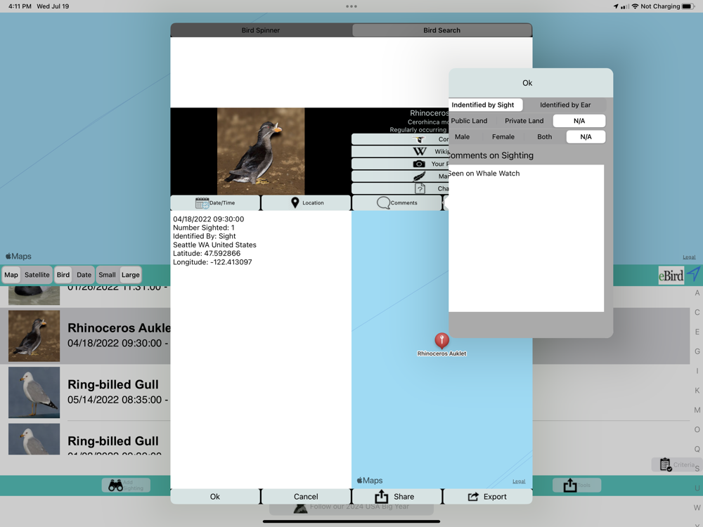Select Indentified by Sight option

[486, 105]
